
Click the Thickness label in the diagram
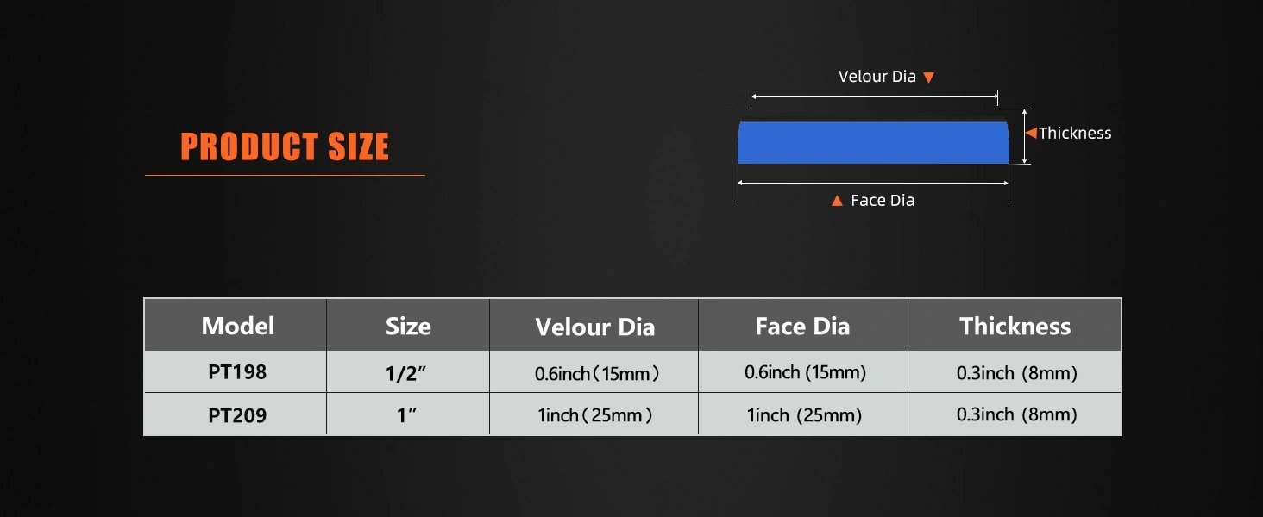click(1075, 133)
